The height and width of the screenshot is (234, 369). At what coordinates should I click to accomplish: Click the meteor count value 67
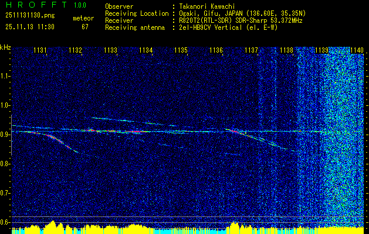[x=85, y=27]
